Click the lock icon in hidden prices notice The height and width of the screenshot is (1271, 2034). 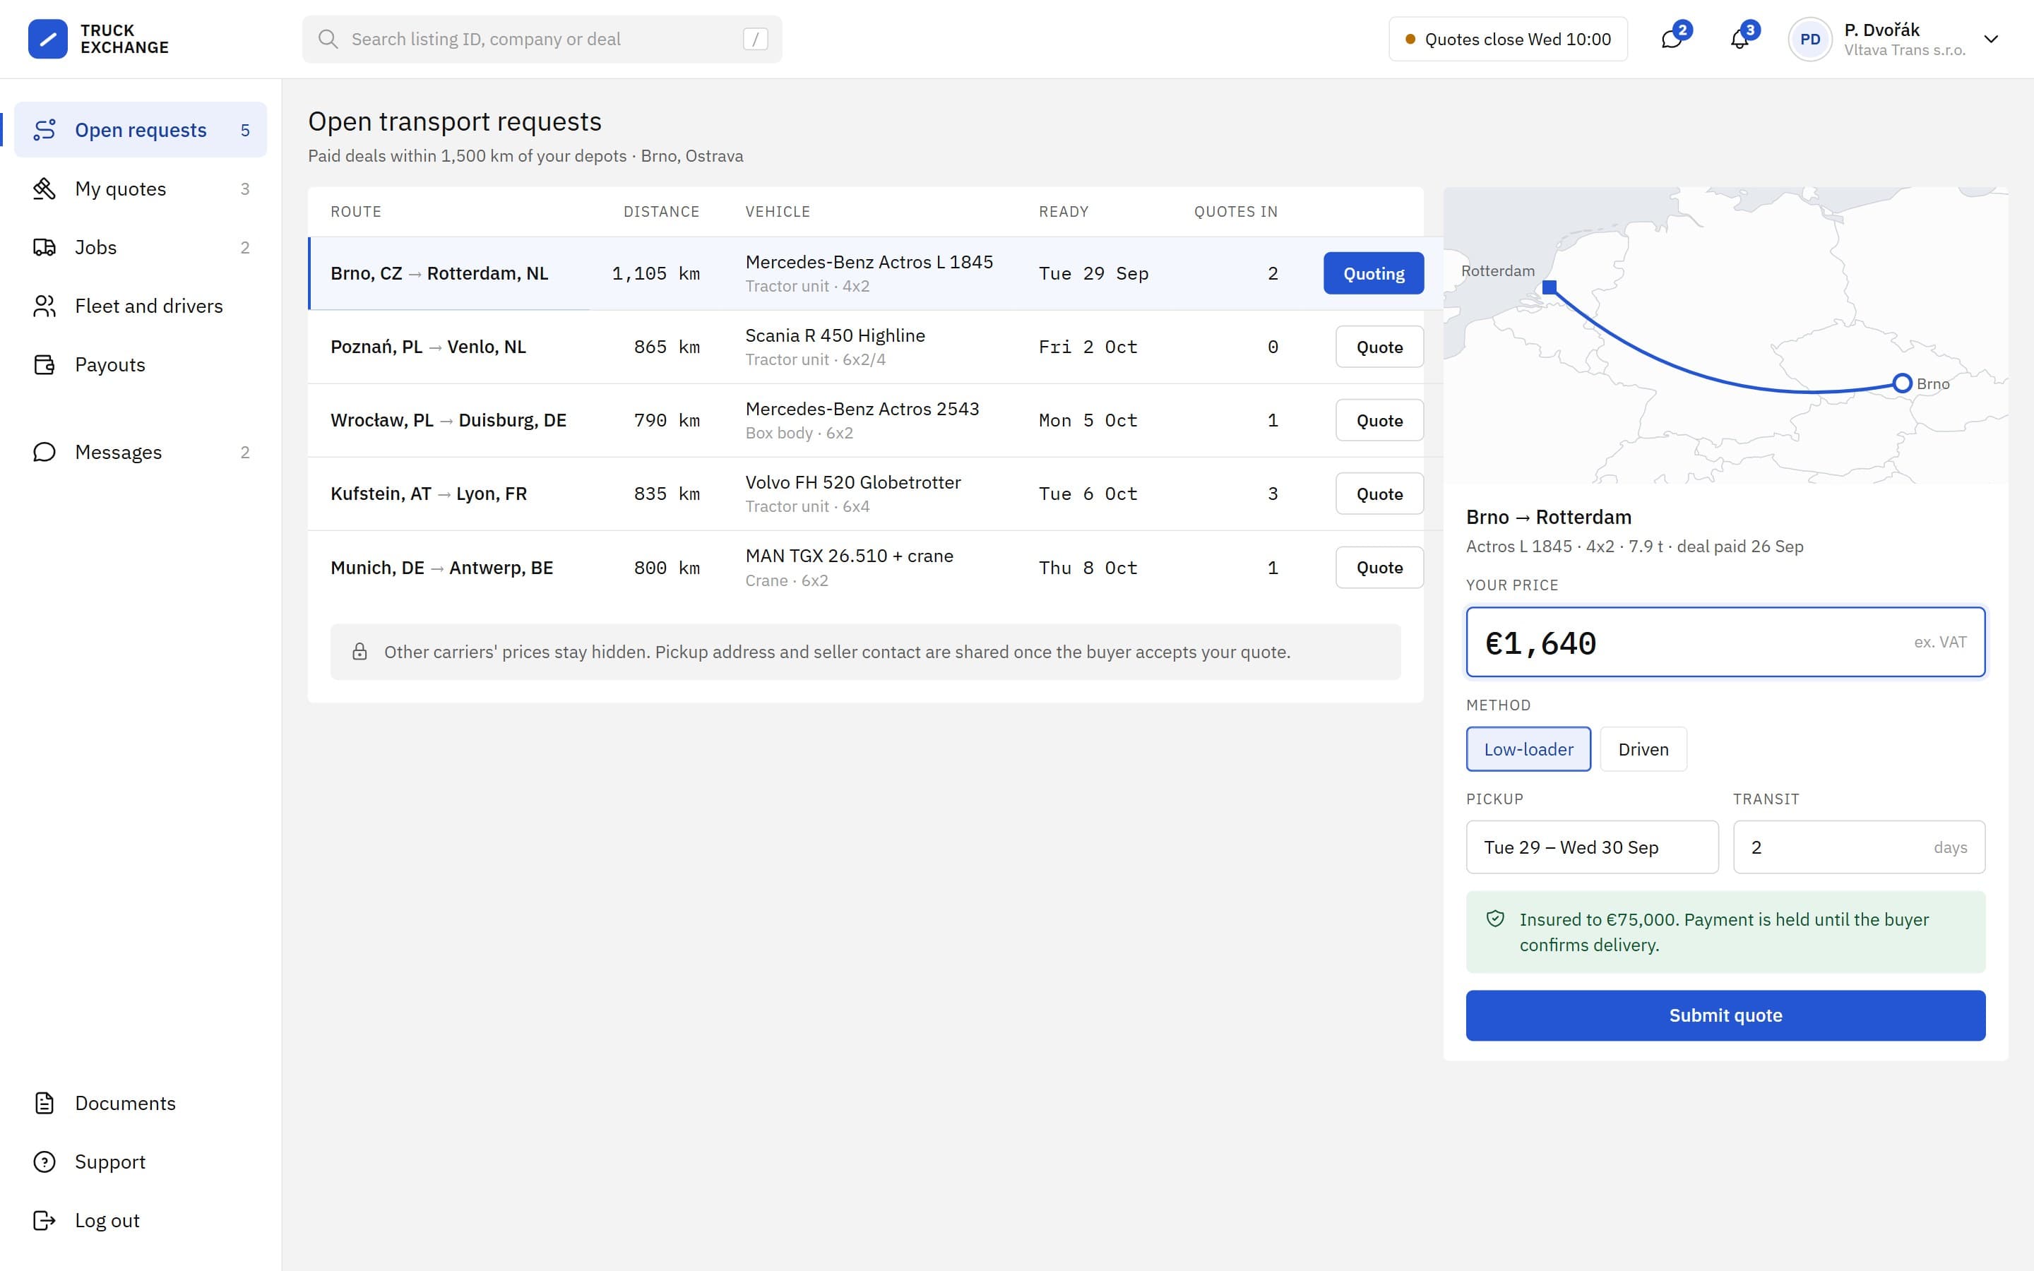click(x=359, y=652)
